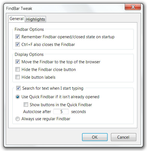This screenshot has width=147, height=151.
Task: Switch to the Highlights tab
Action: click(x=36, y=19)
